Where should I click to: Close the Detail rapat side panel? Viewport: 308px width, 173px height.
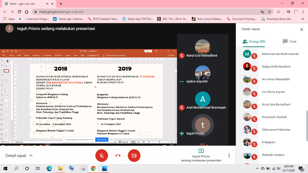tap(302, 29)
